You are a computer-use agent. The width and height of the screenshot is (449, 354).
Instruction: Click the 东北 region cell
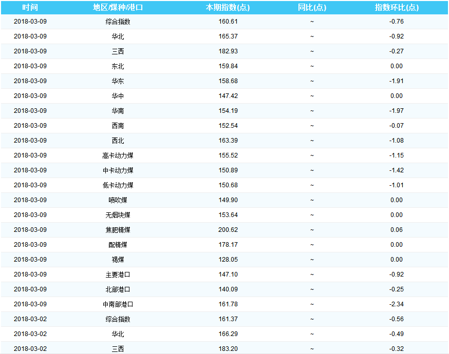point(118,66)
